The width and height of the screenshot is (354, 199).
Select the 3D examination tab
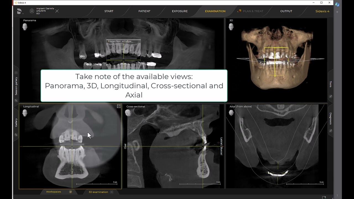pyautogui.click(x=98, y=192)
